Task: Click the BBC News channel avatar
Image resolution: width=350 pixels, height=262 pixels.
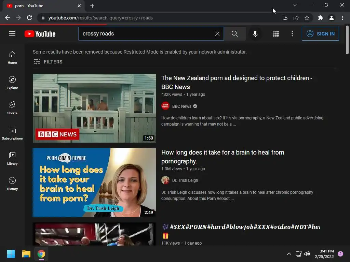Action: click(x=165, y=106)
